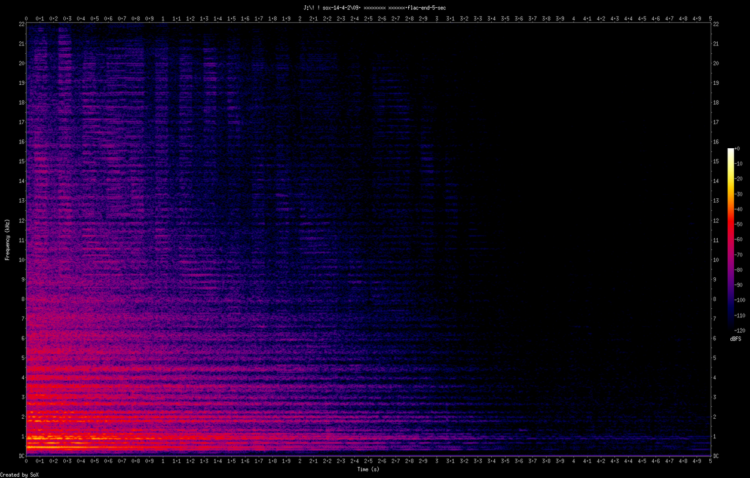
Task: Click the dBFS color scale bar
Action: coord(730,239)
